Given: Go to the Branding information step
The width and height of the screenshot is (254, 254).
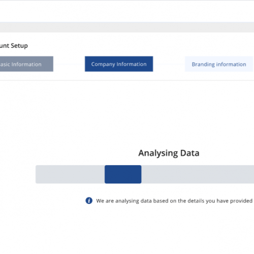Looking at the screenshot, I should click(219, 64).
